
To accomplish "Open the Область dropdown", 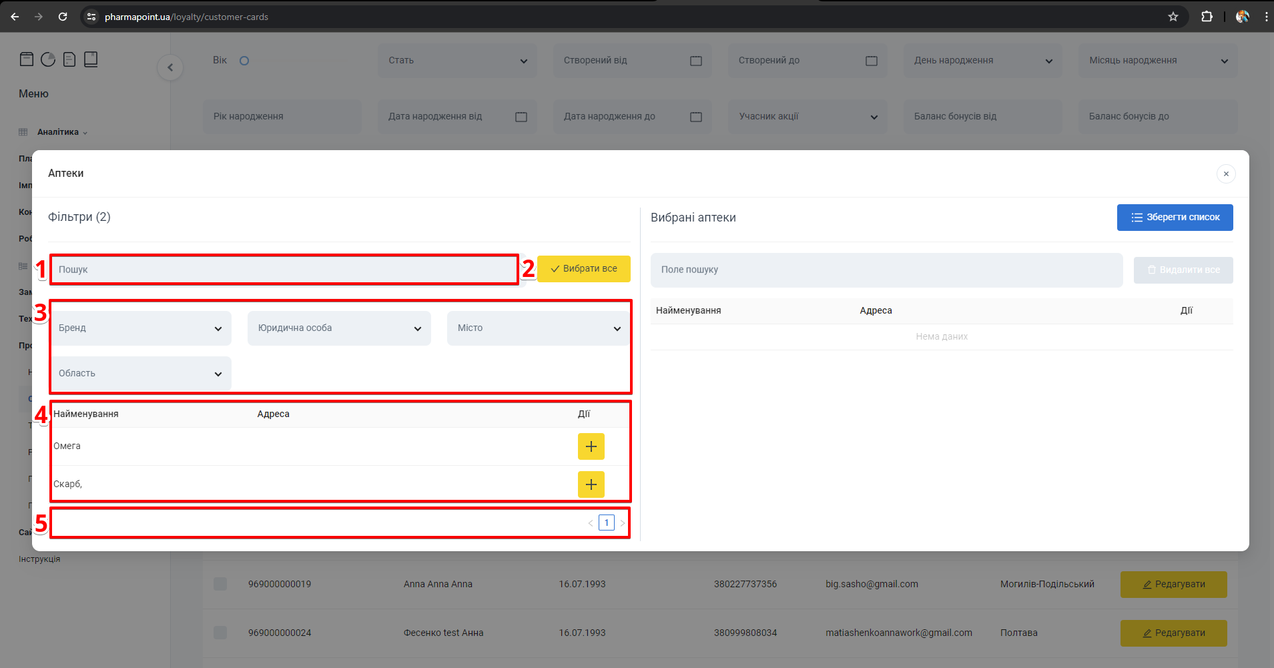I will pos(141,374).
